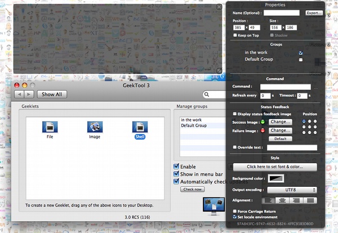Click the red failure image indicator

[x=263, y=131]
